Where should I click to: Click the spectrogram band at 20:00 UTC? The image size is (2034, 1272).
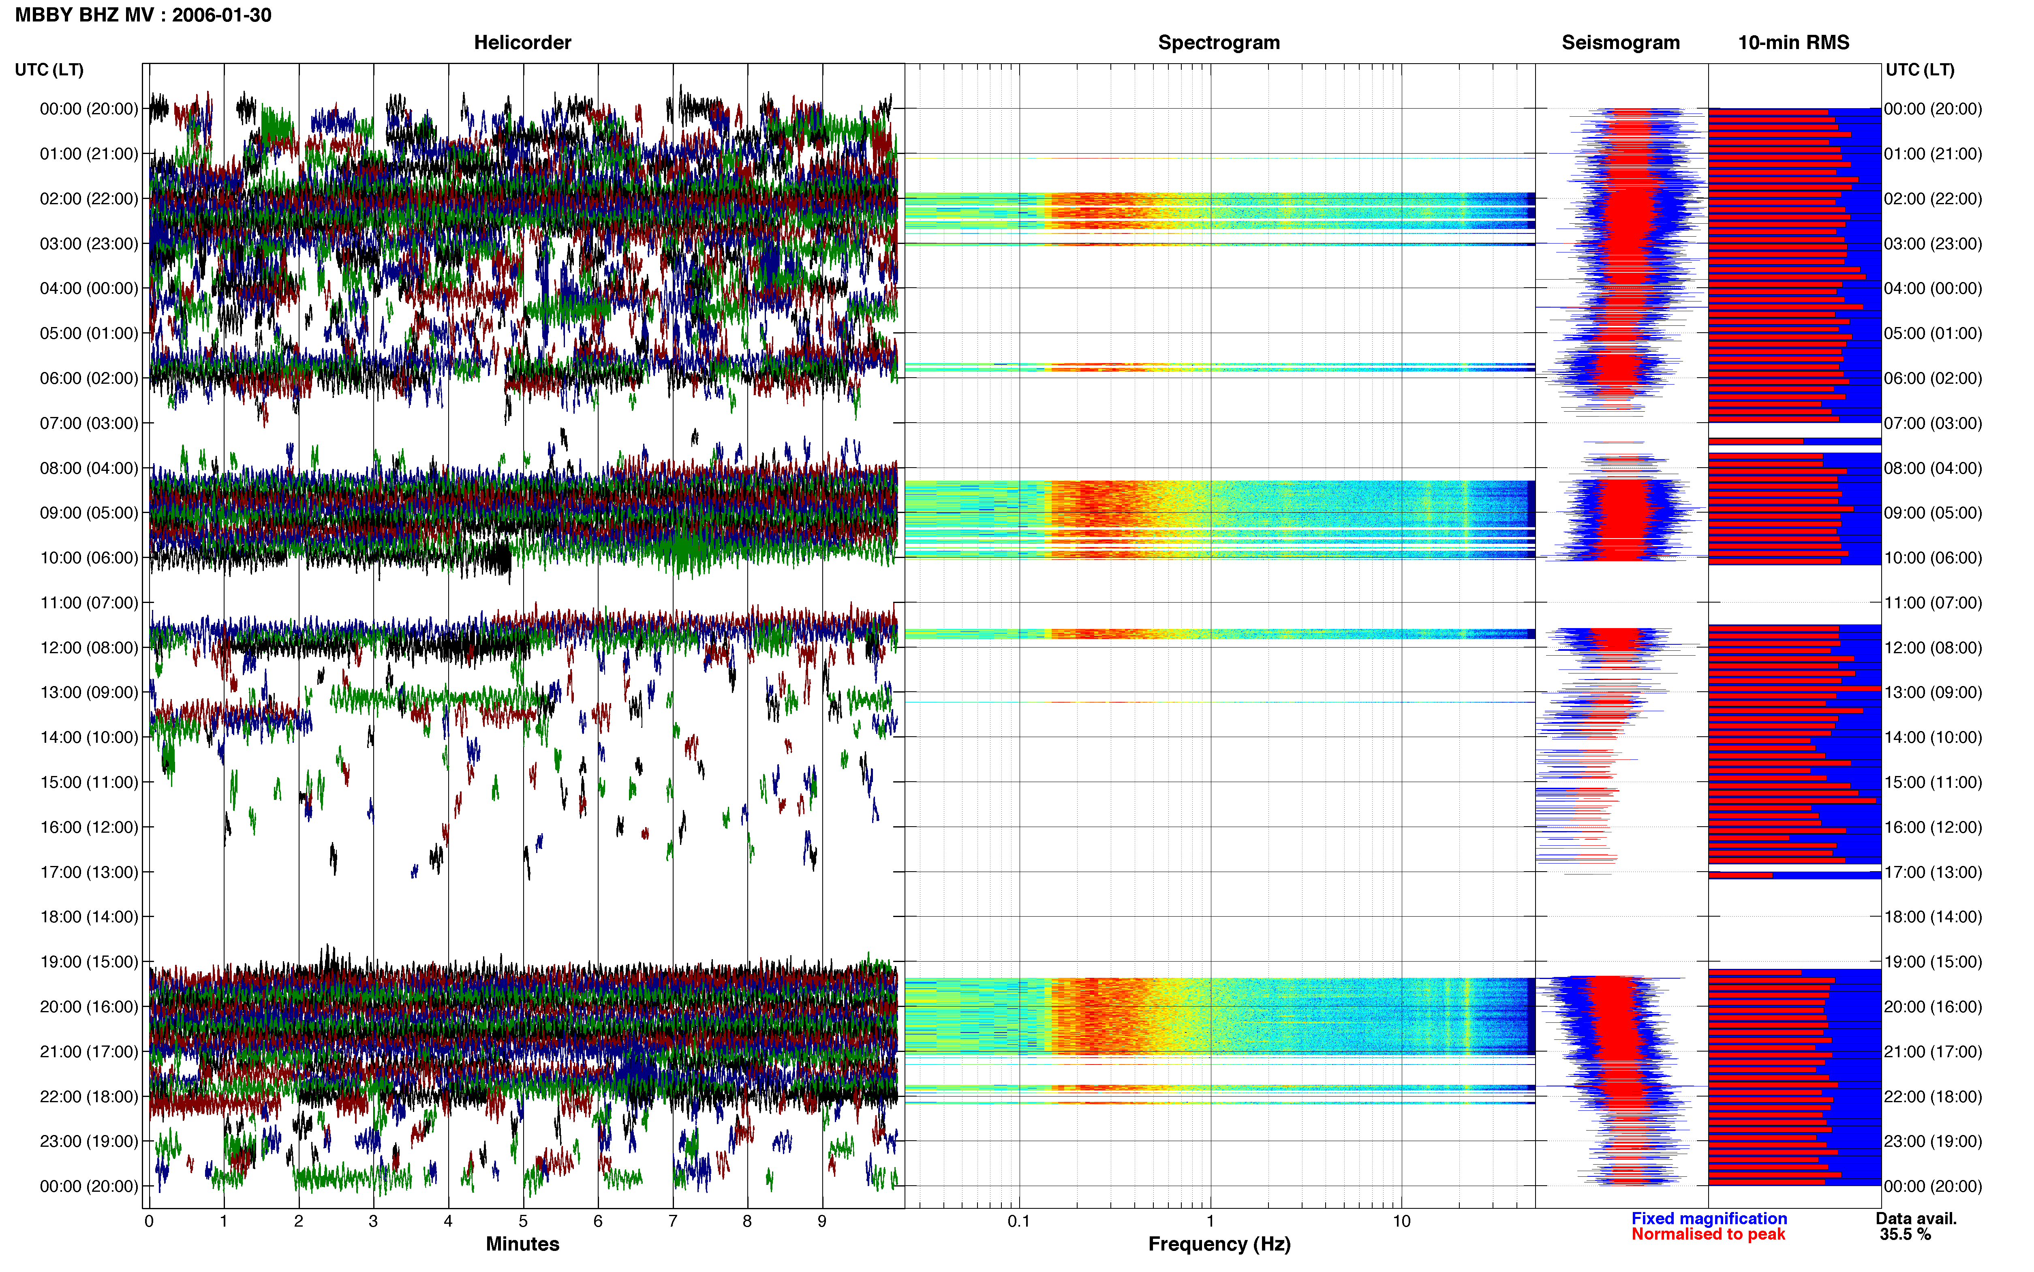(1220, 1016)
